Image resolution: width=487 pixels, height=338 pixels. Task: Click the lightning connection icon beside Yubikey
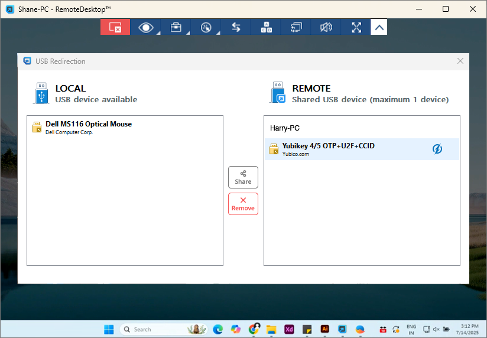(437, 149)
